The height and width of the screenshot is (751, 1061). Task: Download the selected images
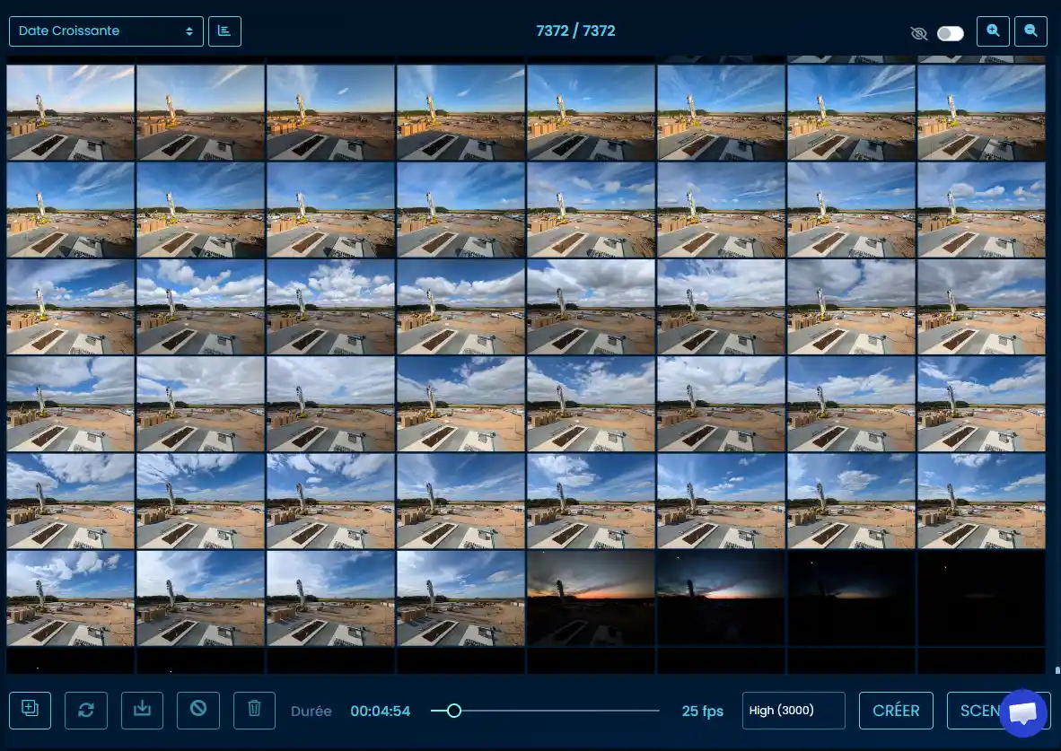click(x=142, y=710)
